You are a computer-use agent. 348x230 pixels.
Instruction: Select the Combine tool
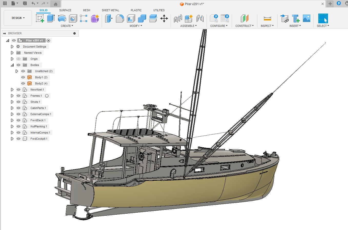tap(142, 18)
